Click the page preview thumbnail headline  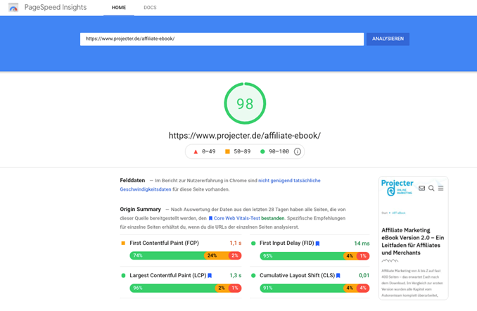click(412, 241)
